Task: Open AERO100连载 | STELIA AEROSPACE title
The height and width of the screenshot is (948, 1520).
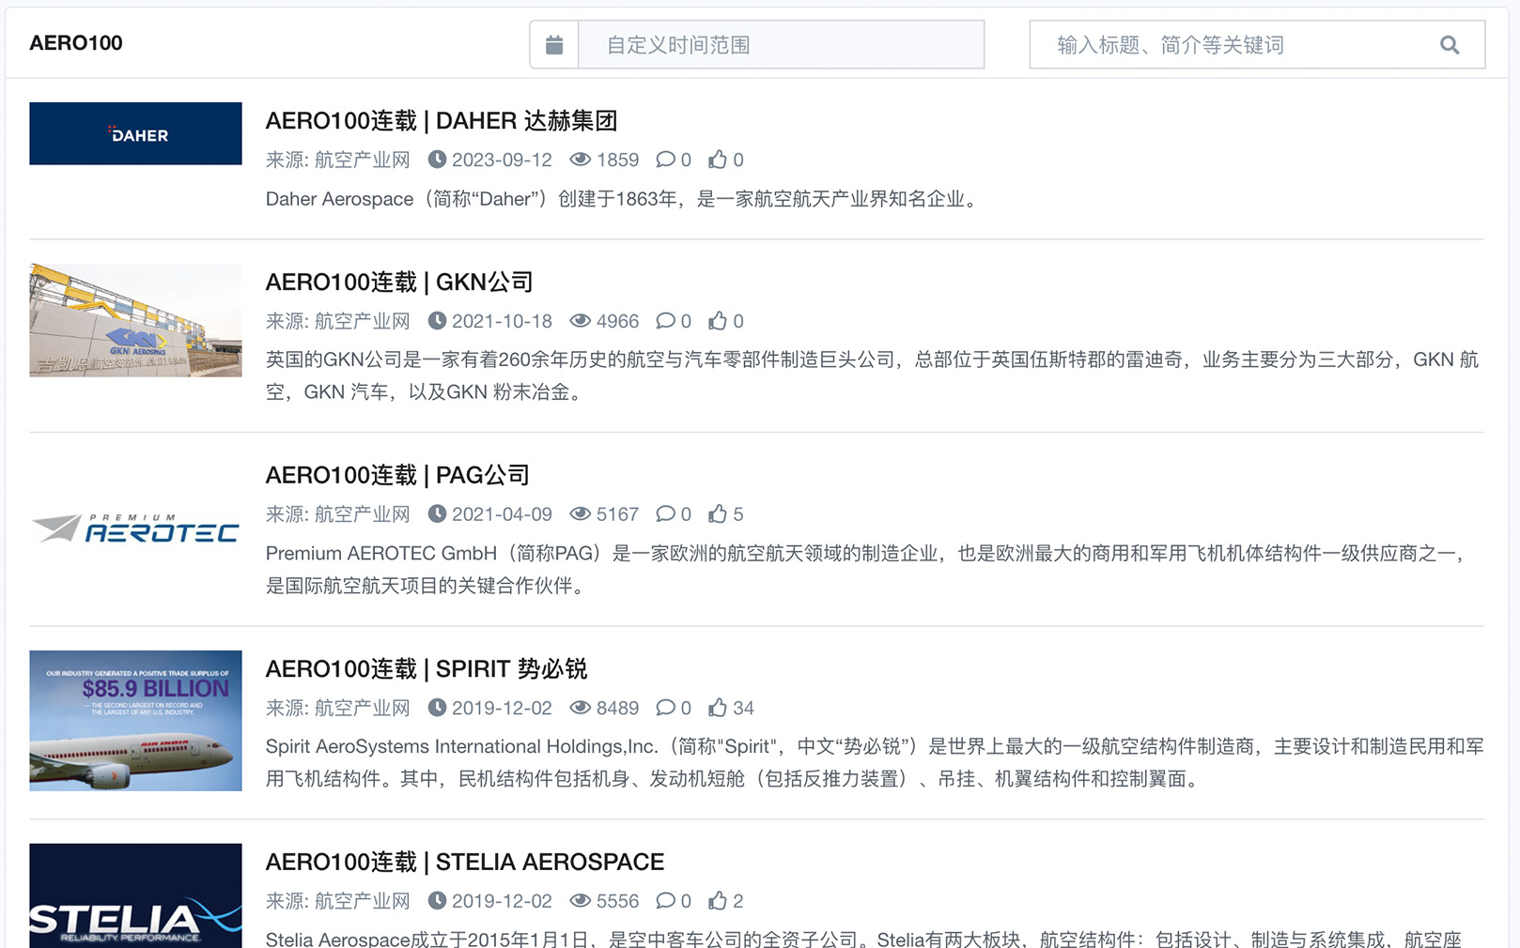Action: tap(464, 863)
